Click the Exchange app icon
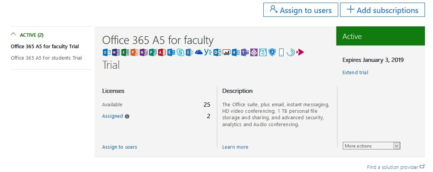The width and height of the screenshot is (433, 172). [x=171, y=52]
